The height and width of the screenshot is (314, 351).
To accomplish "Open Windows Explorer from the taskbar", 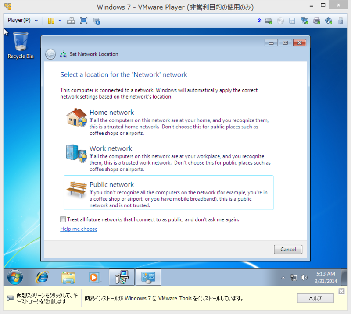I will pos(68,277).
